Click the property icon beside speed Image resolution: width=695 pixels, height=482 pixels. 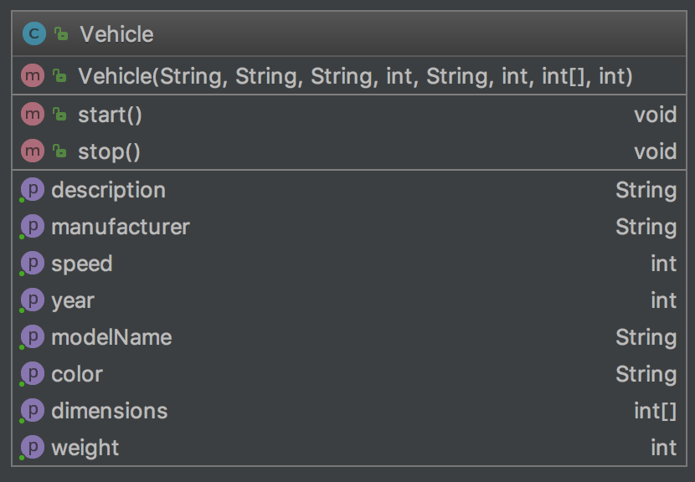pos(33,263)
